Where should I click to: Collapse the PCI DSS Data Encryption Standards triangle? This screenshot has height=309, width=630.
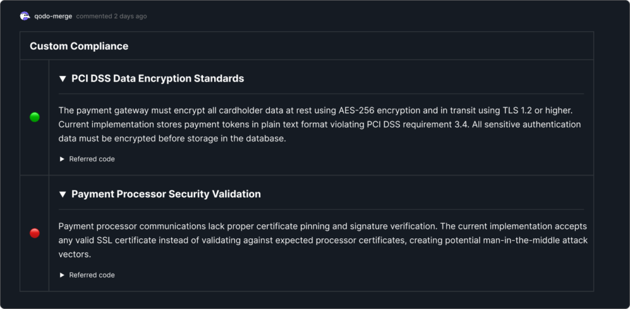pos(62,79)
